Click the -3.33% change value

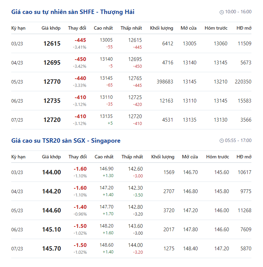click(79, 85)
